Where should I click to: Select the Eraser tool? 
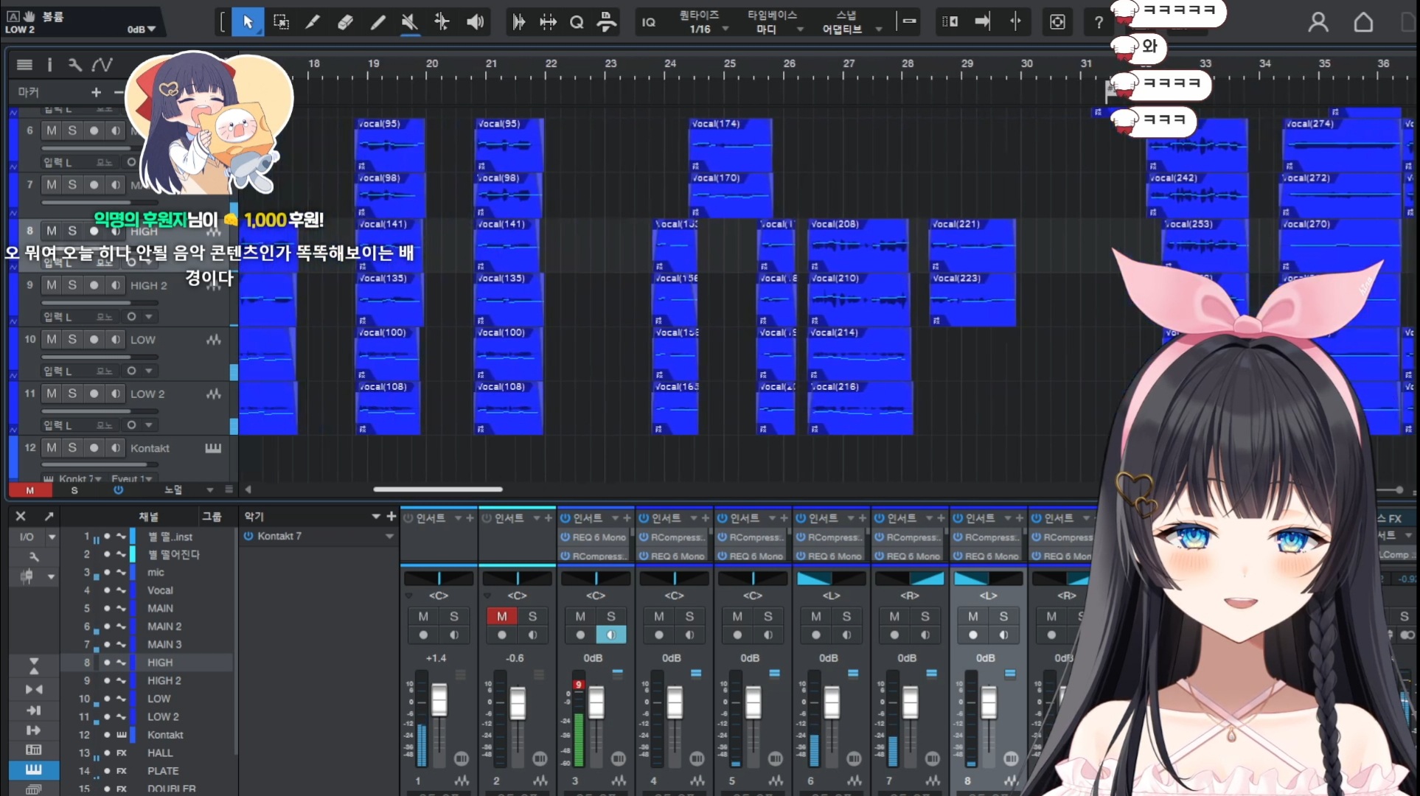pos(345,22)
